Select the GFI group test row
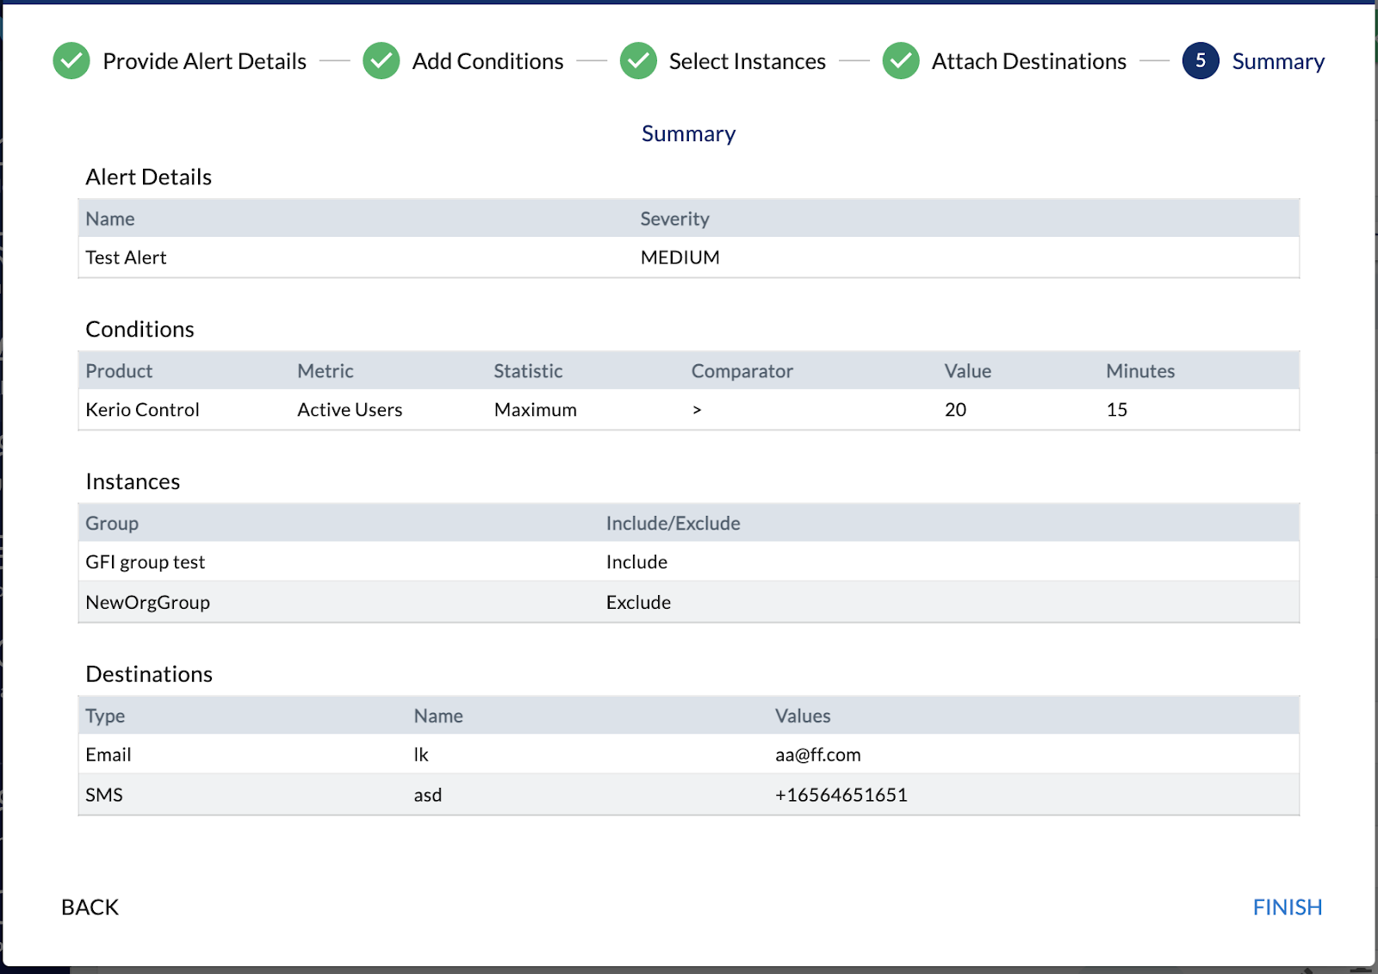Image resolution: width=1378 pixels, height=974 pixels. tap(688, 562)
